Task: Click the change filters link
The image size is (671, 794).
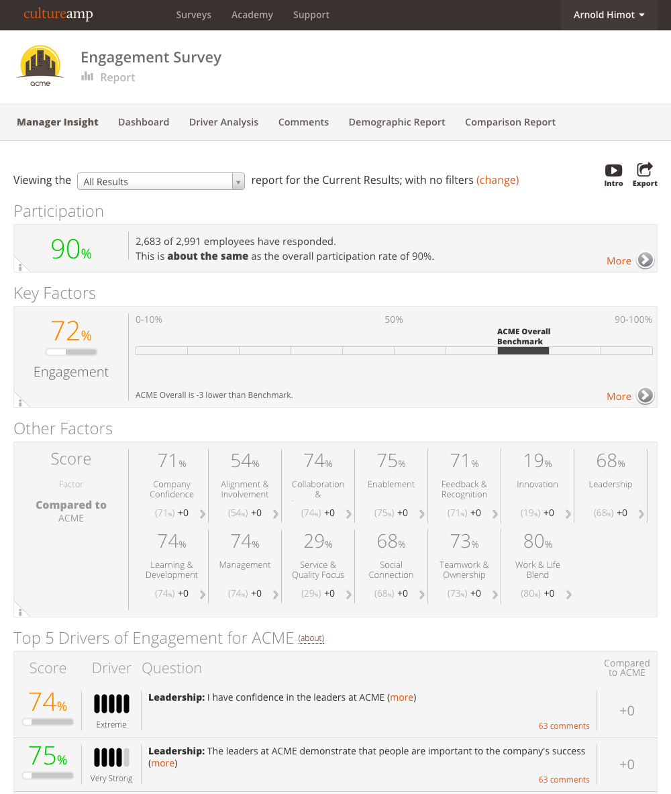Action: pyautogui.click(x=497, y=180)
